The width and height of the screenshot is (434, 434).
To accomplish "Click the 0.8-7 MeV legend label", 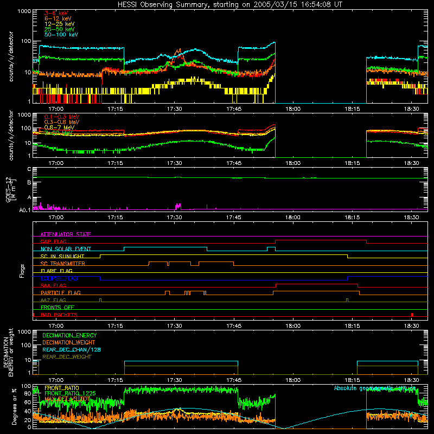I will tap(60, 127).
